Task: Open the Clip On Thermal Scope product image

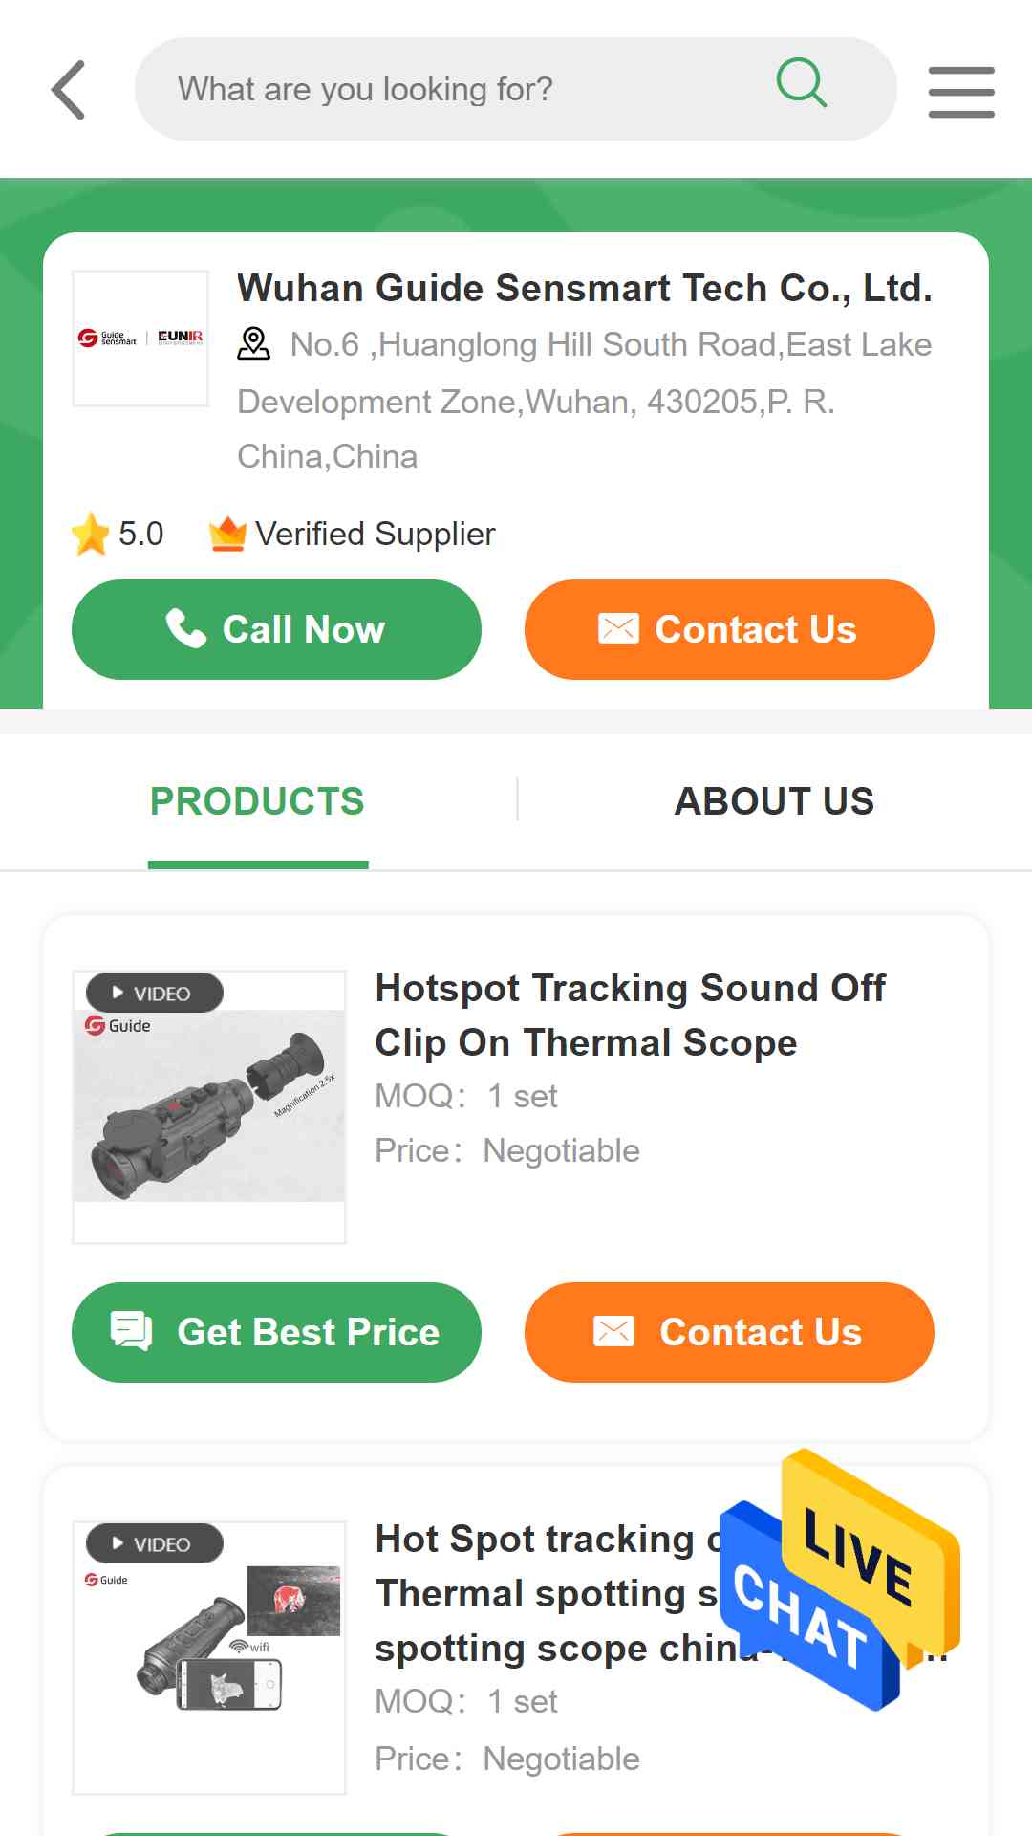Action: (x=209, y=1106)
